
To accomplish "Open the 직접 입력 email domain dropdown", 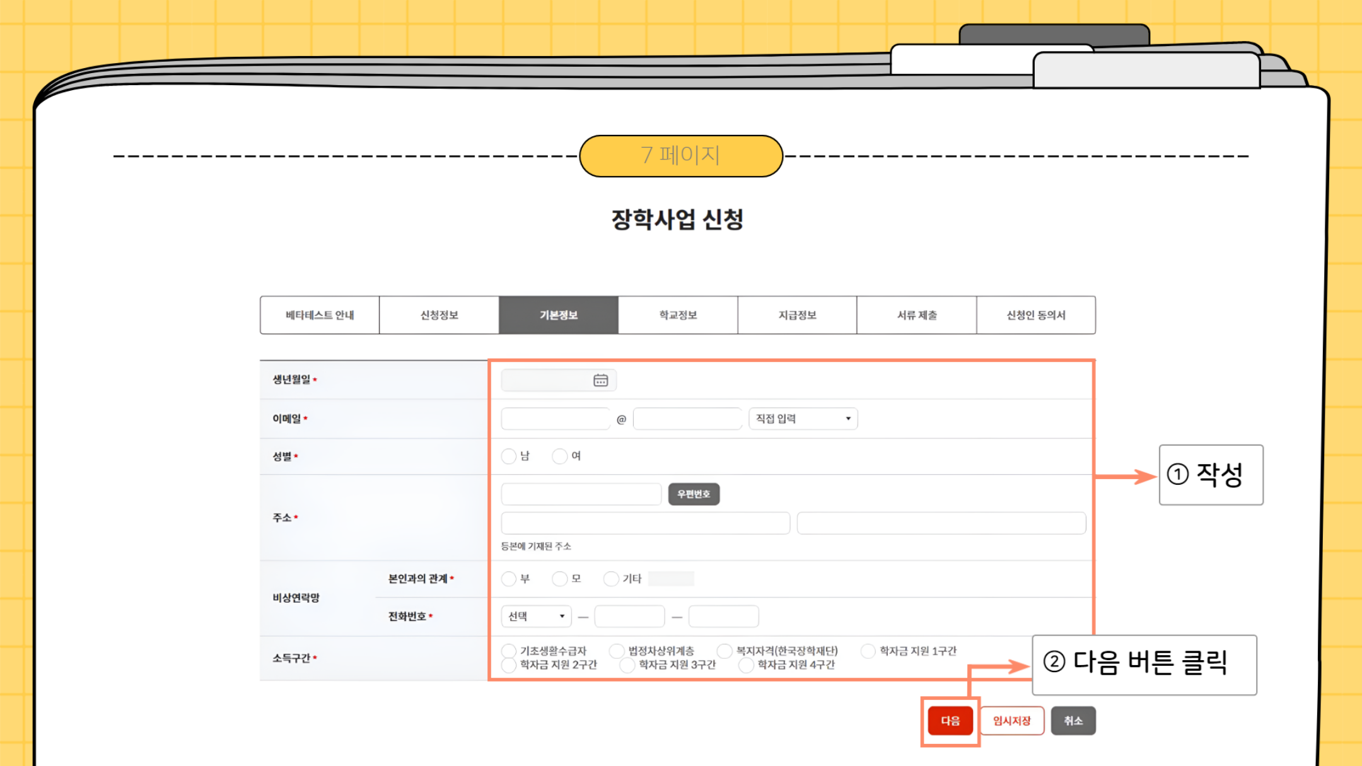I will (x=803, y=419).
